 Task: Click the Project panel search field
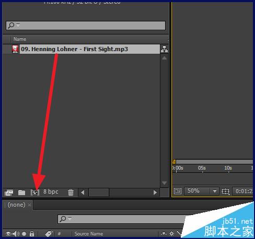[86, 26]
